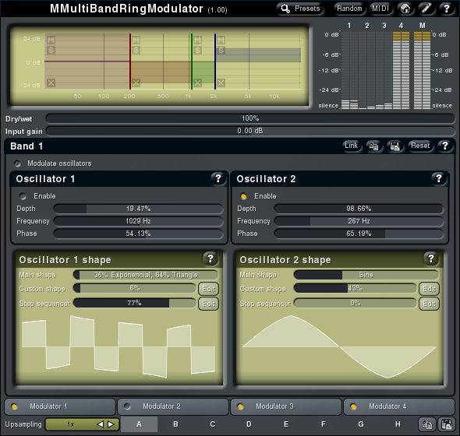Image resolution: width=460 pixels, height=436 pixels.
Task: Solo band 1 with S icon in graph
Action: 51,51
